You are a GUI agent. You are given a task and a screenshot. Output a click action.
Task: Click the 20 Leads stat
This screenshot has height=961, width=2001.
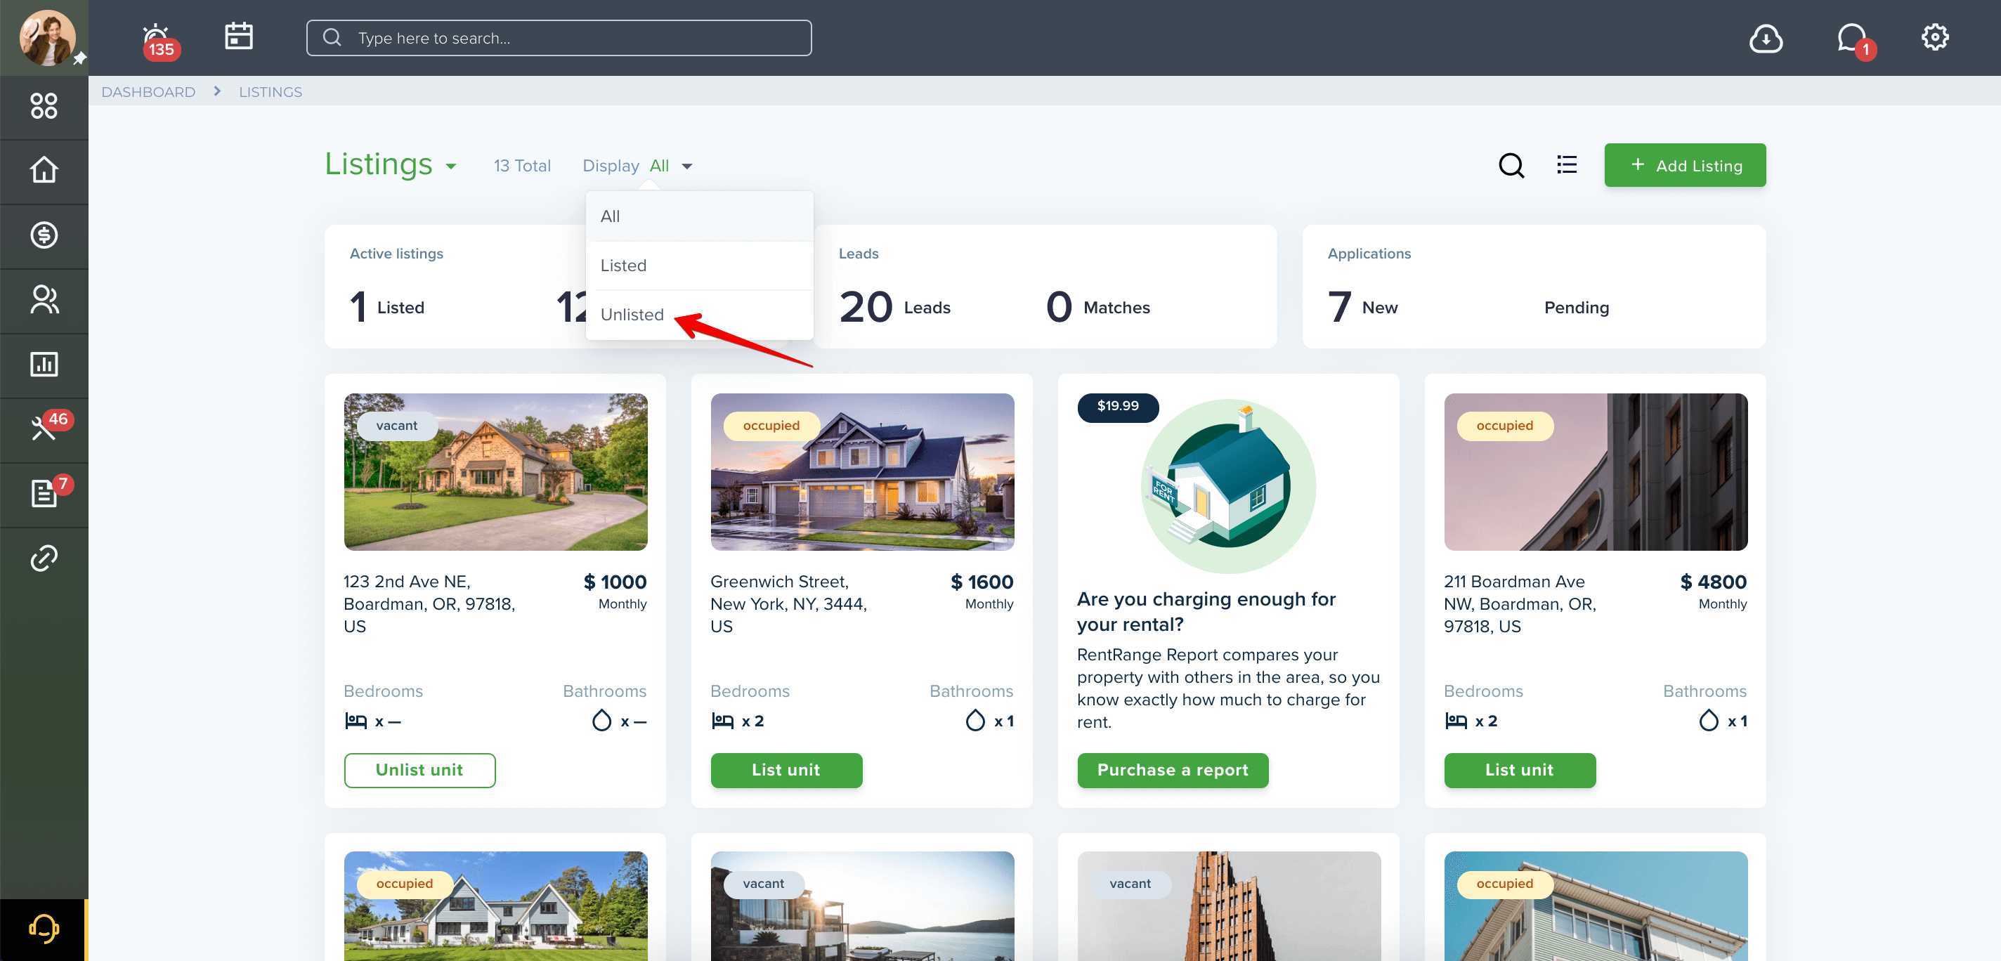pyautogui.click(x=895, y=307)
